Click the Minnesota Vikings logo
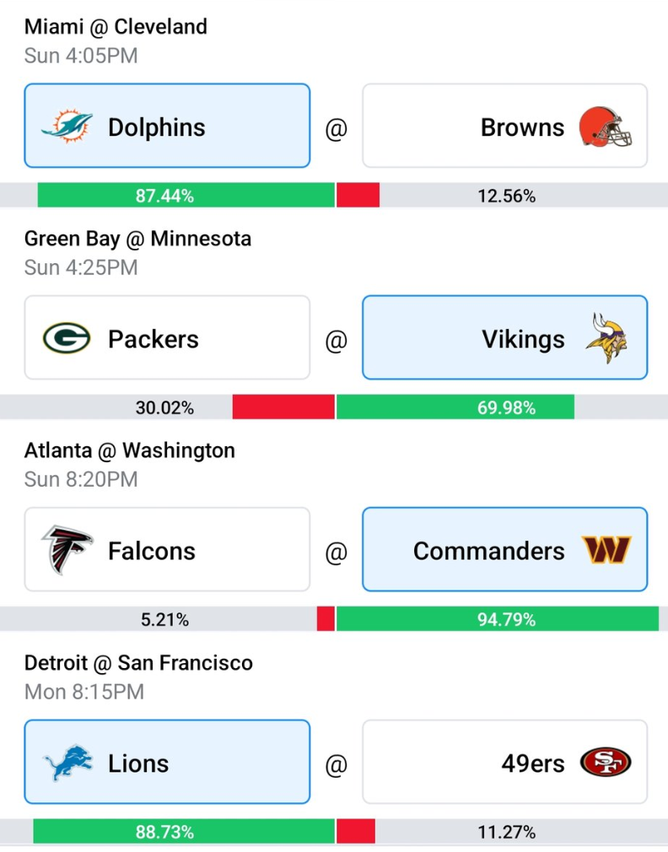 click(606, 338)
